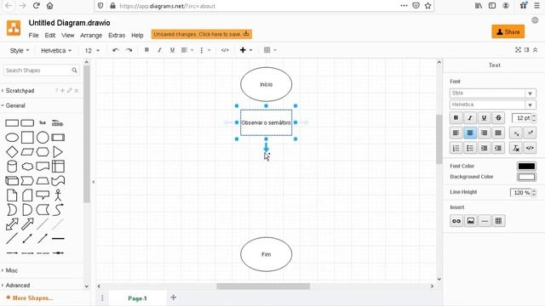Open the View menu
This screenshot has width=545, height=306.
pos(68,36)
